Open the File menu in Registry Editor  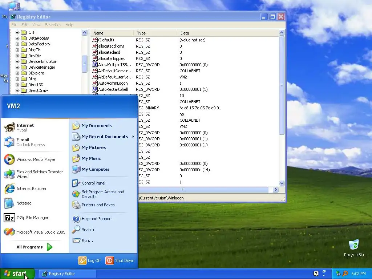pos(14,25)
